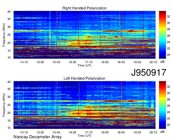Click the Left Handed plot's color bar
This screenshot has height=140, width=173.
[162, 105]
